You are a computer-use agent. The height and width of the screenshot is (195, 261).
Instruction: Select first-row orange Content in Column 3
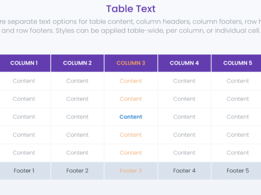click(131, 81)
